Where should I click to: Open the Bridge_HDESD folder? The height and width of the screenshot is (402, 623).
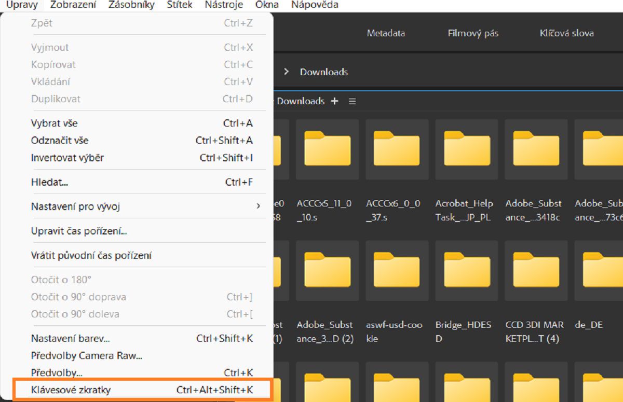coord(466,270)
